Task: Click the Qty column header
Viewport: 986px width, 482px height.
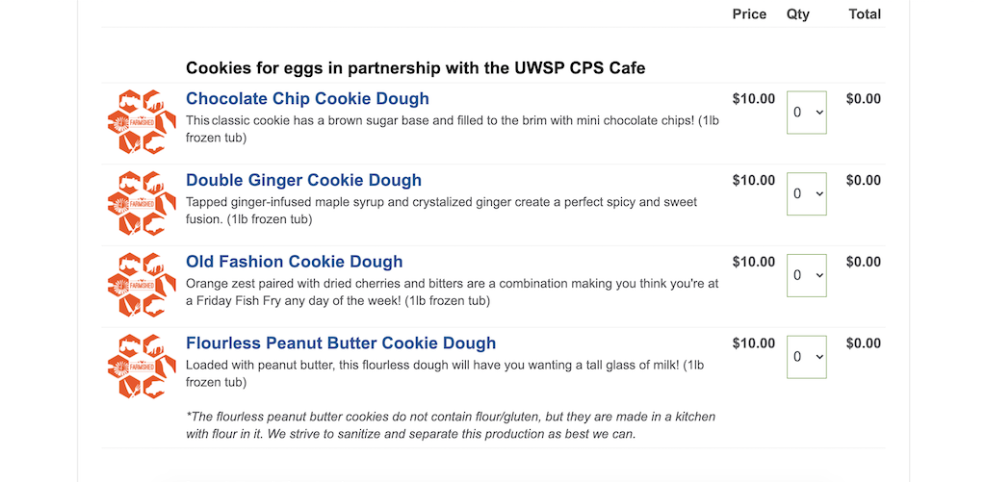Action: pos(798,14)
